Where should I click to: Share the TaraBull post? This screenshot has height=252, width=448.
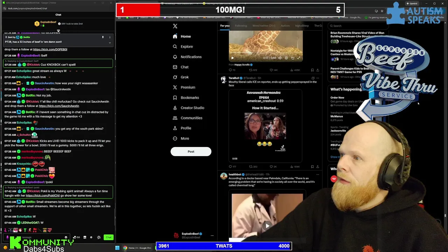tap(317, 167)
